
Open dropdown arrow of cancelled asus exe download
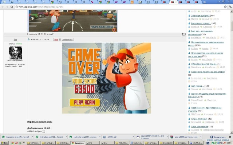167,137
